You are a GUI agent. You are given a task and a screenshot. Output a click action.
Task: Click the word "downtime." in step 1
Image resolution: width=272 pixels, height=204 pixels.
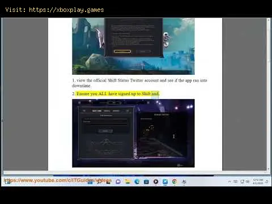click(82, 86)
